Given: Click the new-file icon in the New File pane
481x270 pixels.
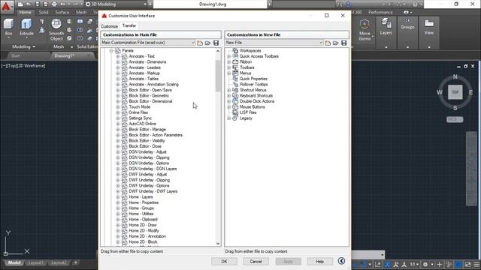Looking at the screenshot, I should [328, 43].
